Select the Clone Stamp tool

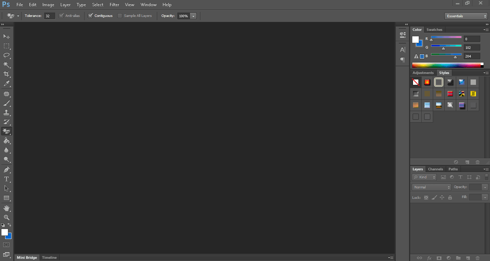point(6,112)
